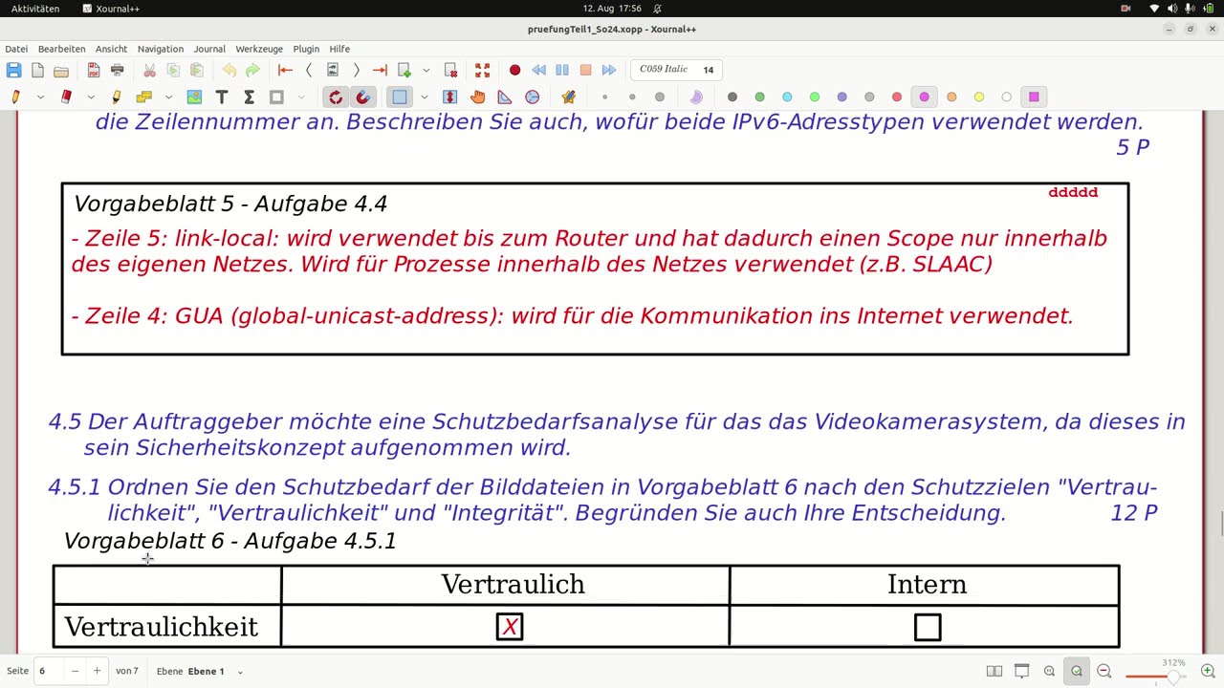The height and width of the screenshot is (688, 1224).
Task: Toggle the fill shape option
Action: 696,97
